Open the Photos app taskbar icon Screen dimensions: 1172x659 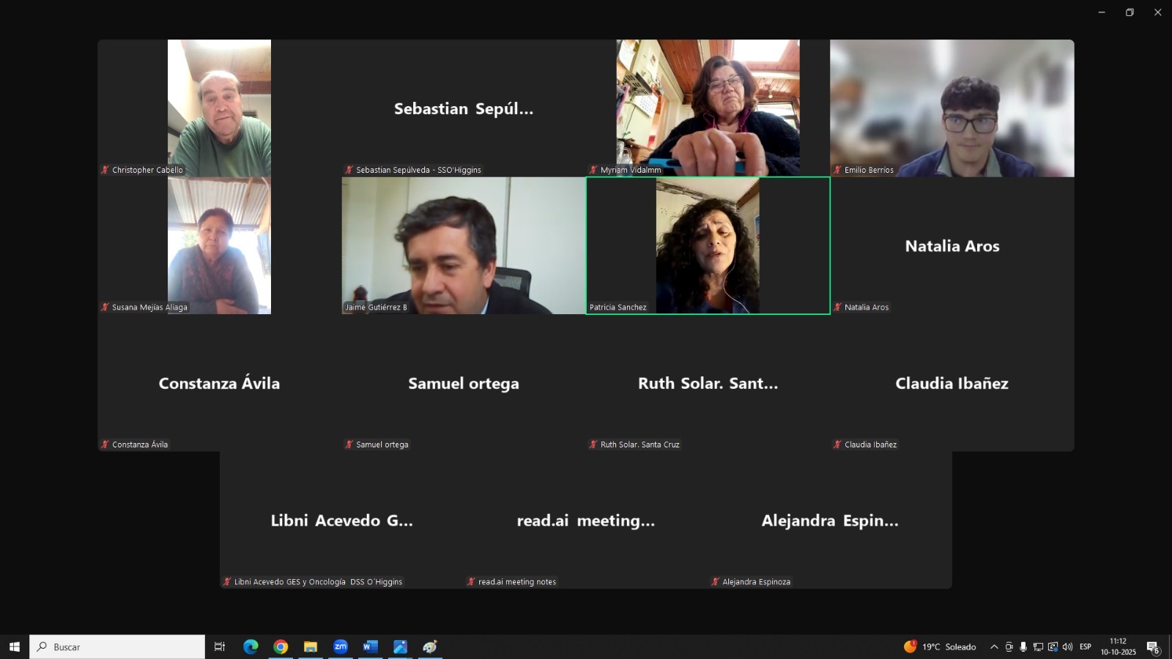[x=400, y=647]
